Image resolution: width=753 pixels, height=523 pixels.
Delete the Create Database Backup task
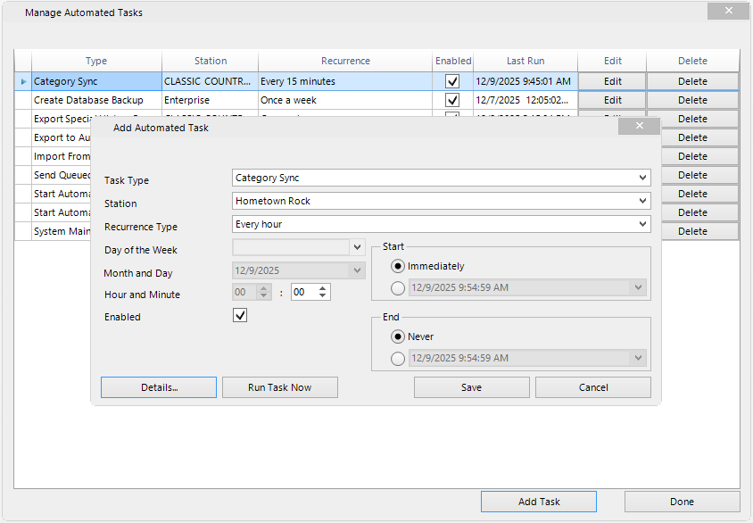[691, 100]
